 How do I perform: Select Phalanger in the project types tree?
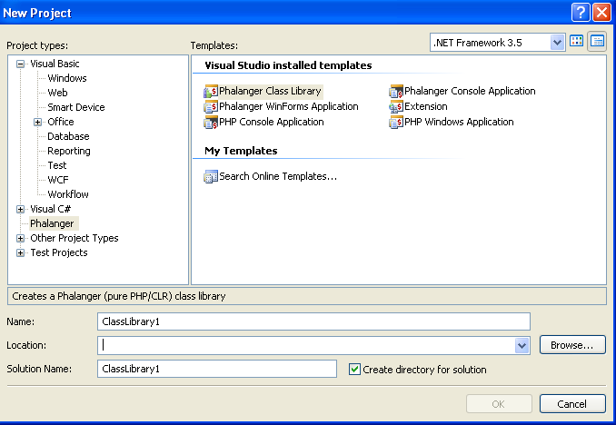pyautogui.click(x=53, y=223)
